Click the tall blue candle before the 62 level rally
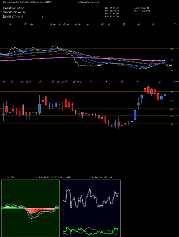179x237 pixels. [135, 115]
